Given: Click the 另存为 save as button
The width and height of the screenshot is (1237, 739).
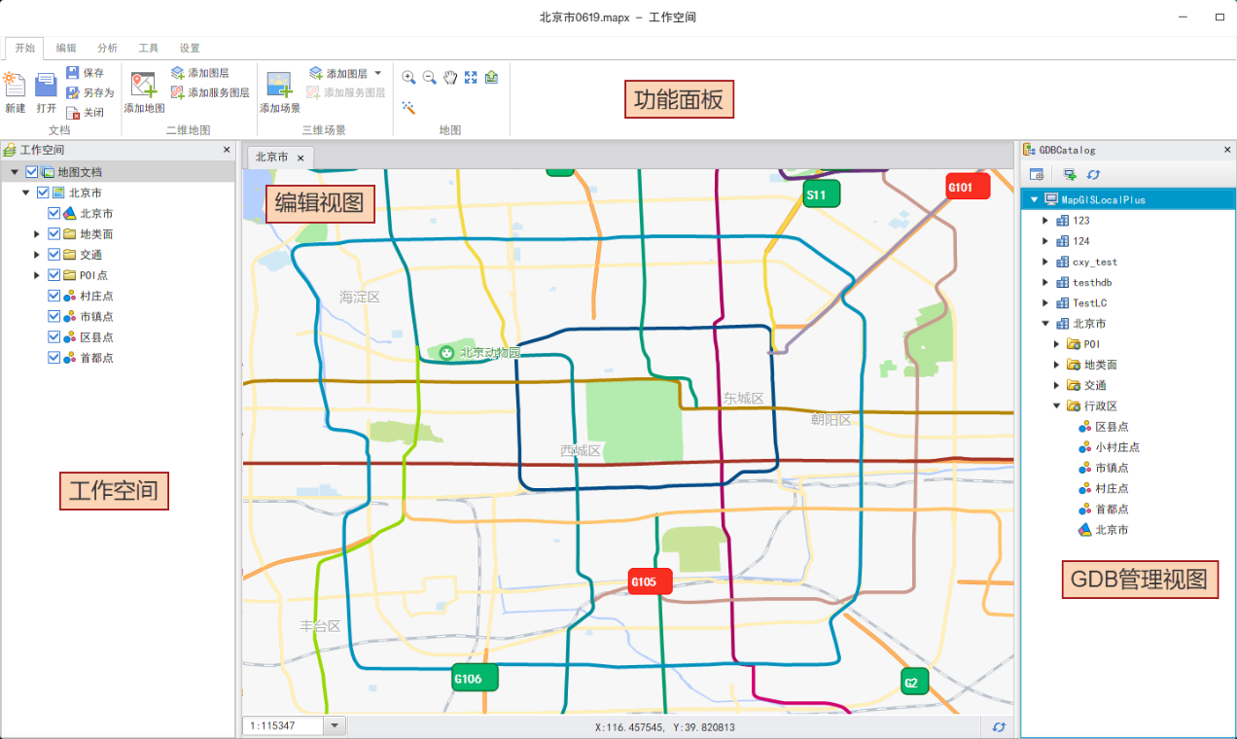Looking at the screenshot, I should coord(89,93).
